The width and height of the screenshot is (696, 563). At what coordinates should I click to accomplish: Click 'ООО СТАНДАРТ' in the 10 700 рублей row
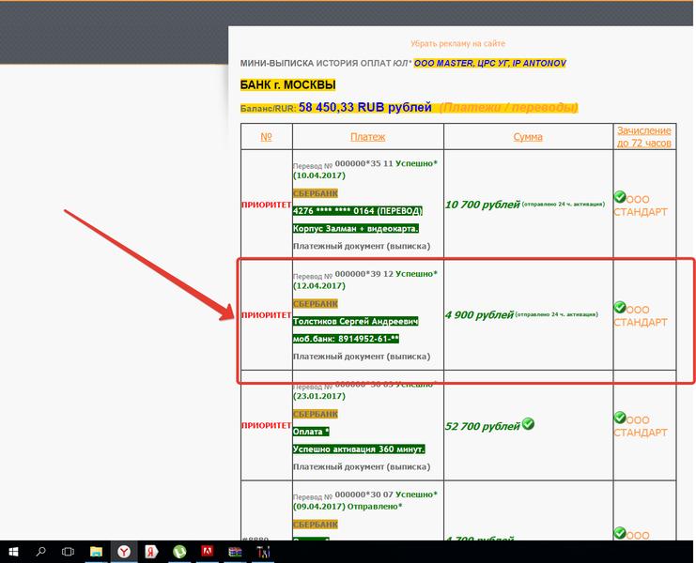pos(641,205)
